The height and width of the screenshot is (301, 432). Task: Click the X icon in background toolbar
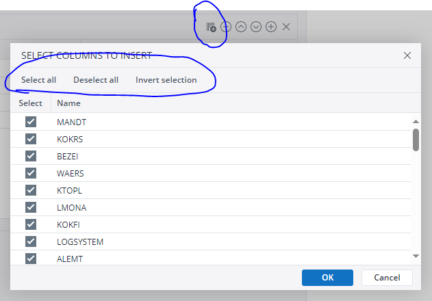click(286, 27)
